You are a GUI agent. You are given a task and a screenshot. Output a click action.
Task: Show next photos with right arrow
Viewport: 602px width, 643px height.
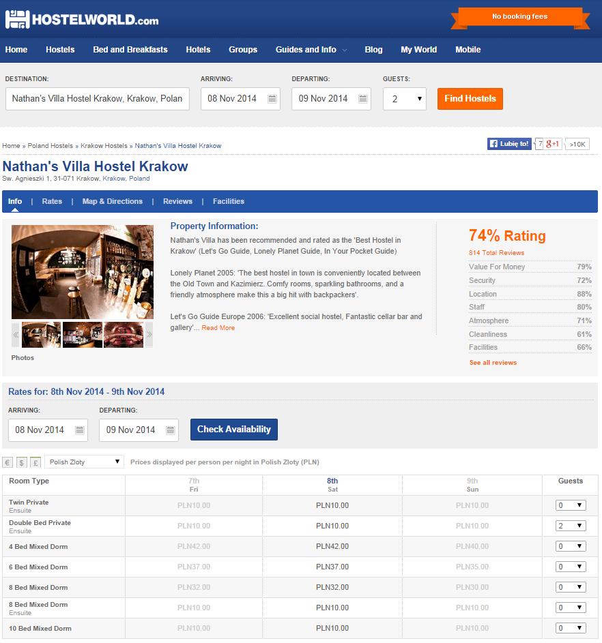[149, 335]
